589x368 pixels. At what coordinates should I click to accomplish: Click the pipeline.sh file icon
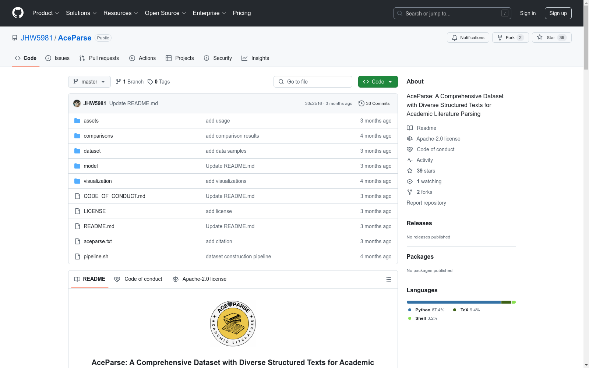[77, 256]
